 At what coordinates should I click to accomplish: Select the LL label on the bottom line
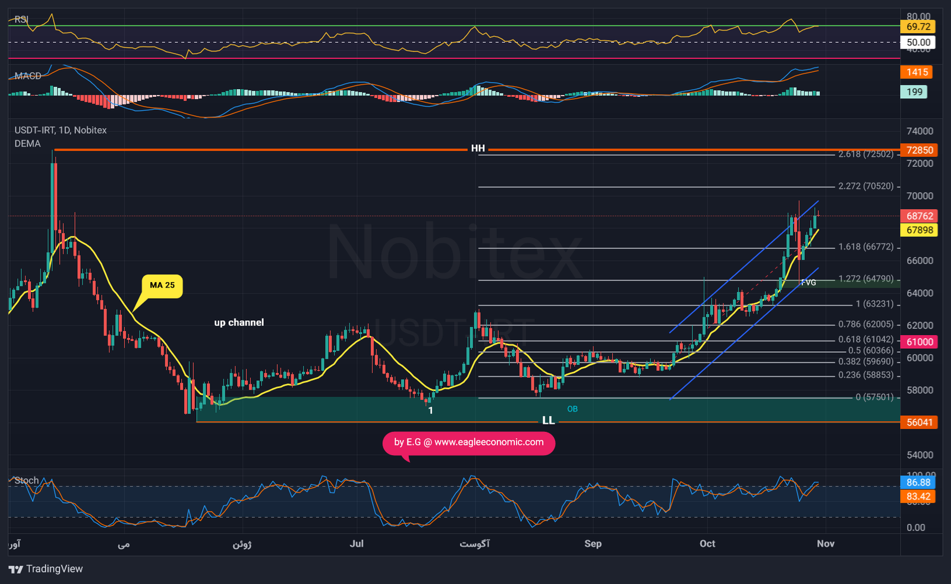tap(548, 421)
